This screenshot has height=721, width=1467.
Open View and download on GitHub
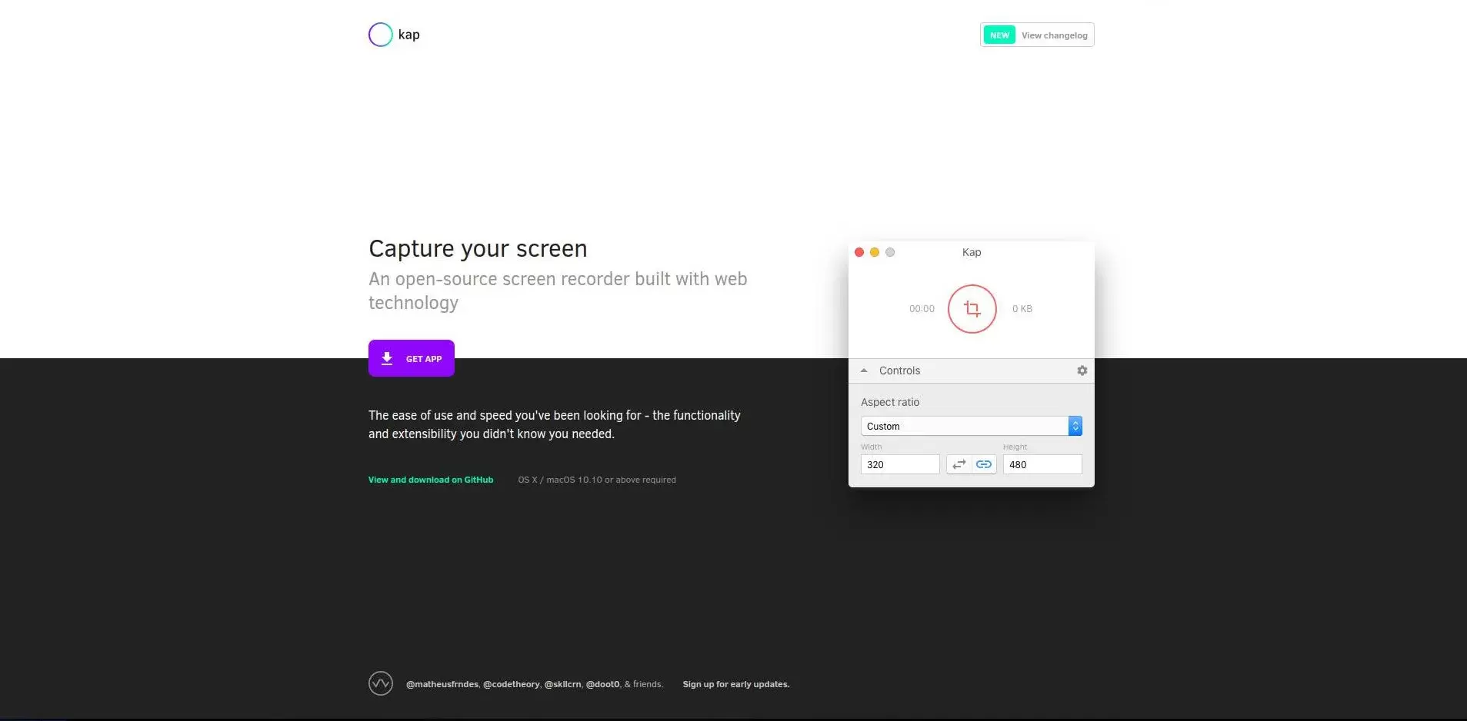(x=431, y=480)
